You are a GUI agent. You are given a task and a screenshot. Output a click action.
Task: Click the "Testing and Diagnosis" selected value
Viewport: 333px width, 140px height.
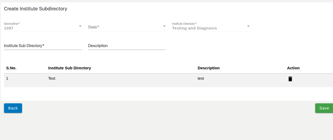click(194, 28)
